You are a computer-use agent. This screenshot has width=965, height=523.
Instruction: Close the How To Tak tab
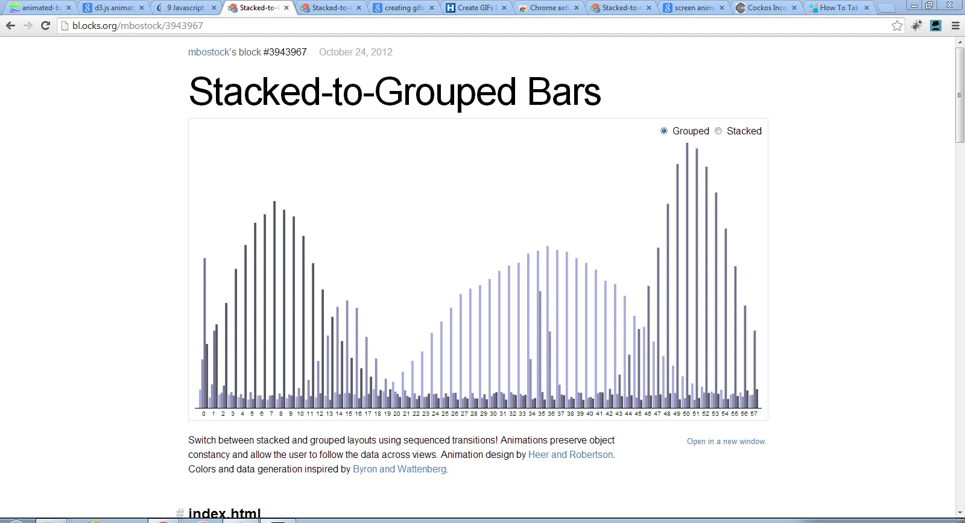(x=867, y=8)
